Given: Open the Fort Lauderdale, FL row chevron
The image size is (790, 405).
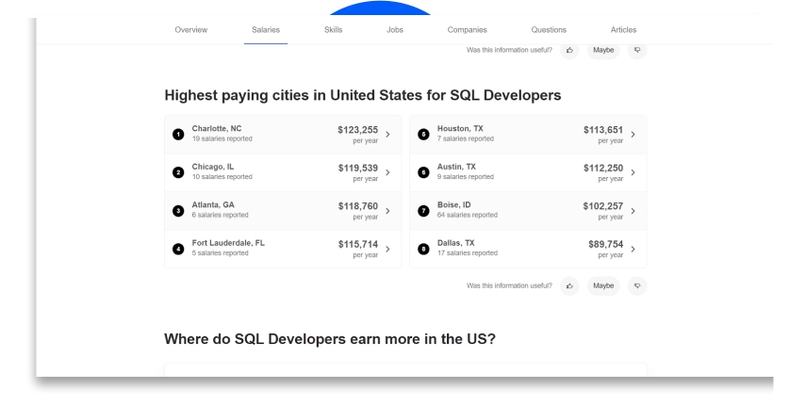Looking at the screenshot, I should coord(388,249).
